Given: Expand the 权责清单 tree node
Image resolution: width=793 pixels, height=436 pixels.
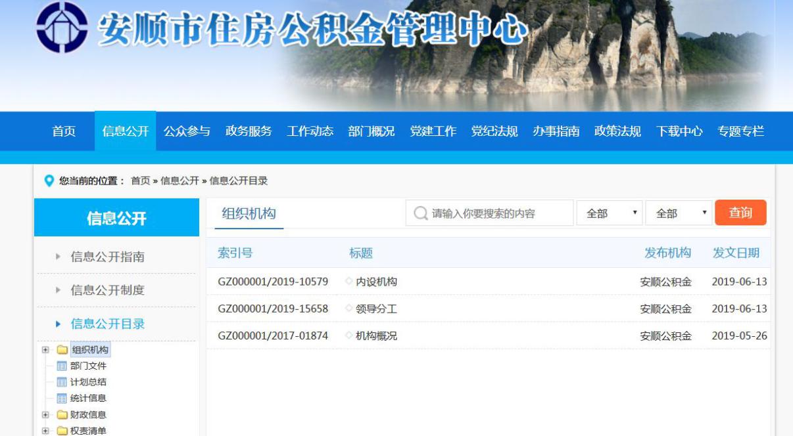Looking at the screenshot, I should pos(45,431).
